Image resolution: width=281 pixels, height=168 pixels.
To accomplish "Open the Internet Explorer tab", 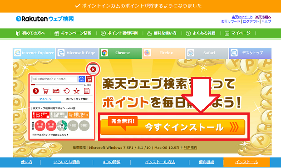I will coord(34,53).
